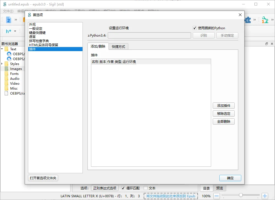Click the 打开首选项文件夹 button
Viewport: 275px width, 200px height.
click(x=43, y=178)
